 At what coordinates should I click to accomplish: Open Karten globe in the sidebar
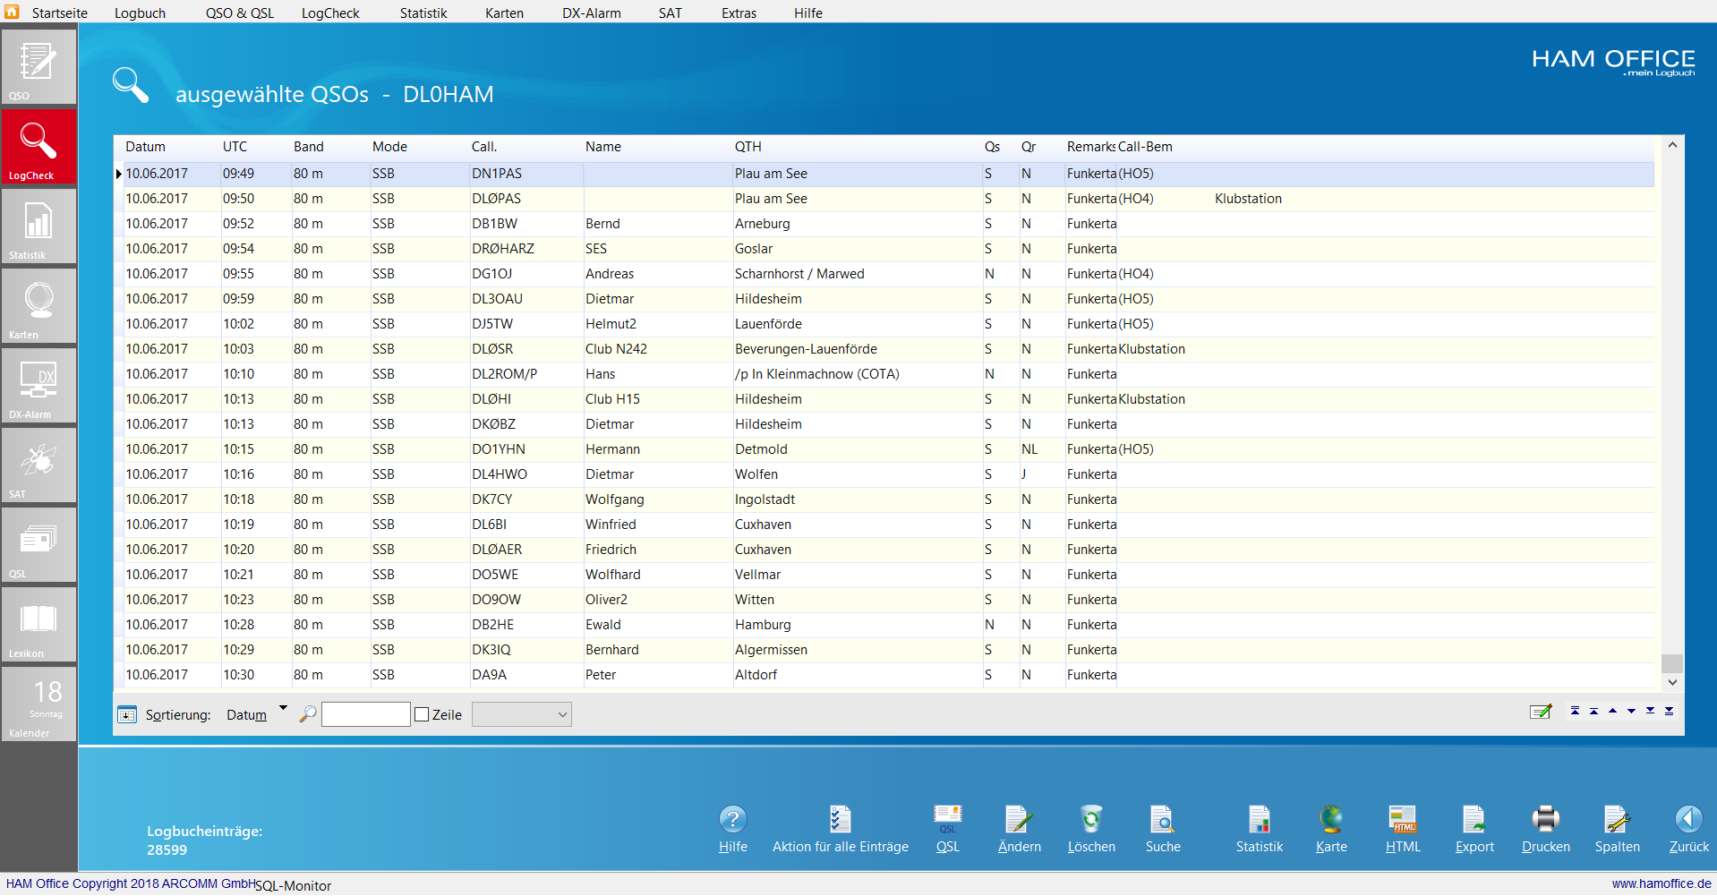point(38,305)
